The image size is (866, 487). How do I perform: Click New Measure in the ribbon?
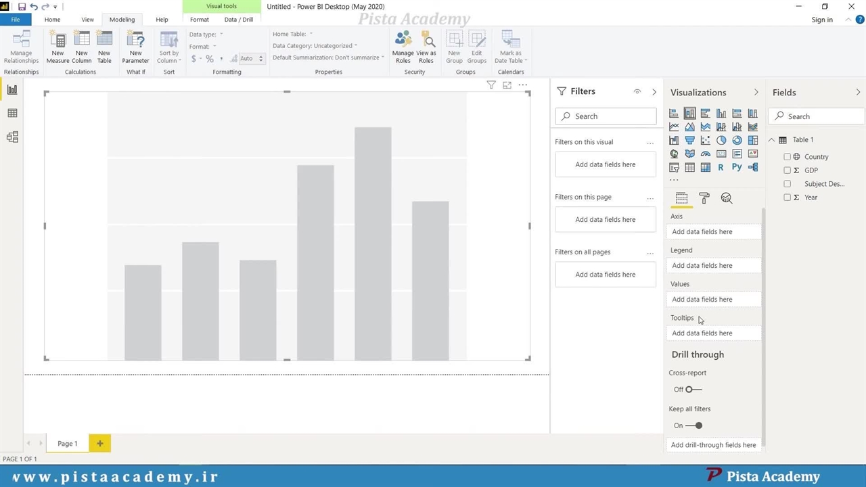tap(58, 47)
